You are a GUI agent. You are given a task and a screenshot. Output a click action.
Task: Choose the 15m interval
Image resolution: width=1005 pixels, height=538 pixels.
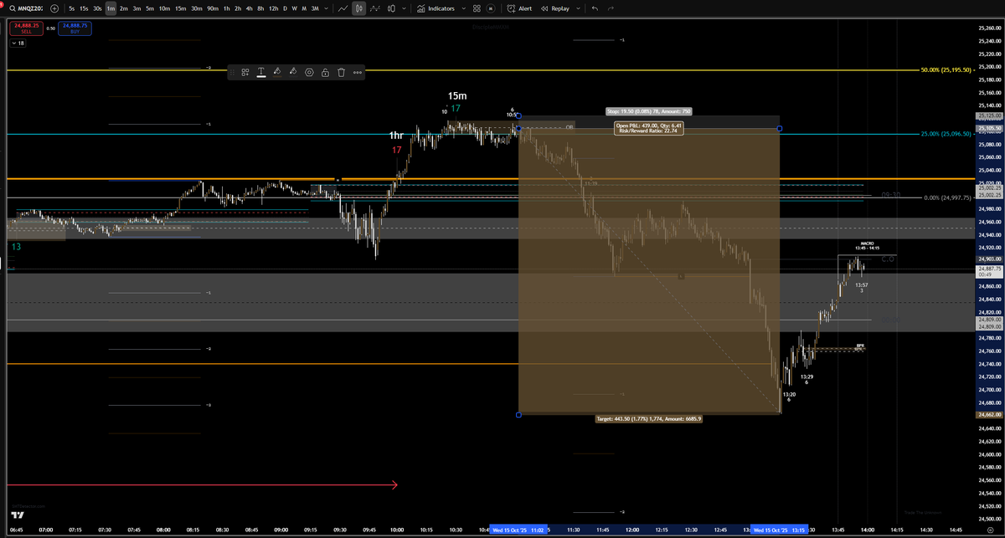pyautogui.click(x=180, y=8)
